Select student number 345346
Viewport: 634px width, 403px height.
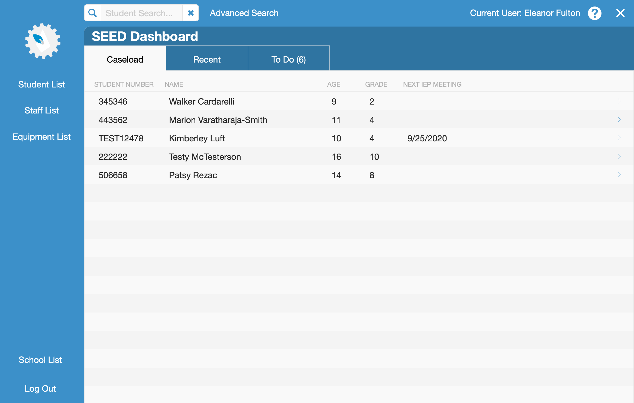tap(113, 102)
